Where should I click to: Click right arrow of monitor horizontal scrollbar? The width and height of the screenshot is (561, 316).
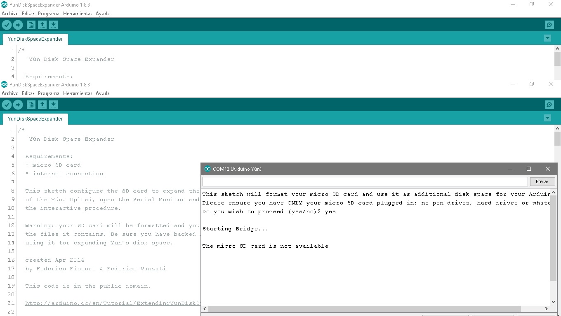(x=547, y=309)
